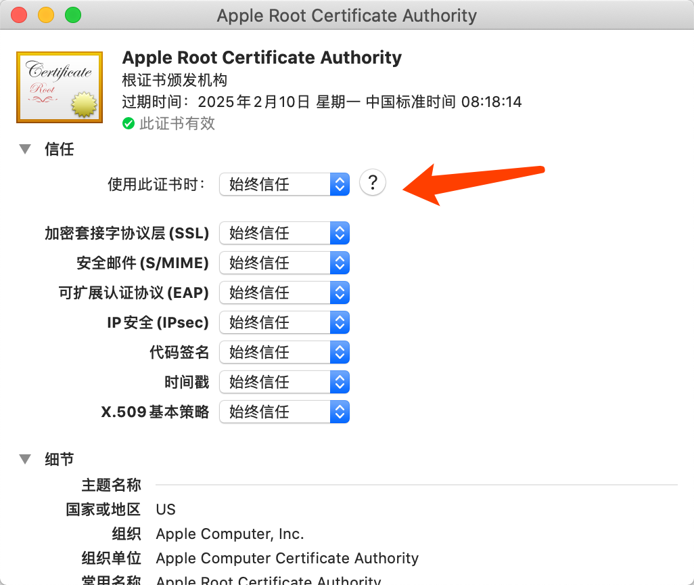
Task: Open the 使用此证书时 trust dropdown
Action: [284, 184]
